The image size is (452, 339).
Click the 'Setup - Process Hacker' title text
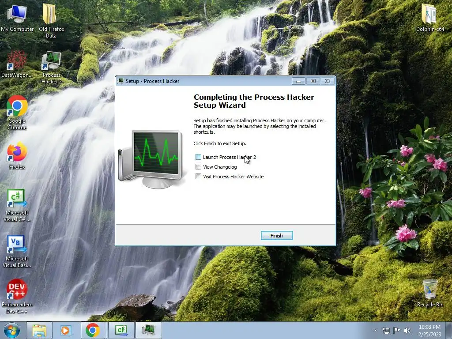pyautogui.click(x=152, y=81)
